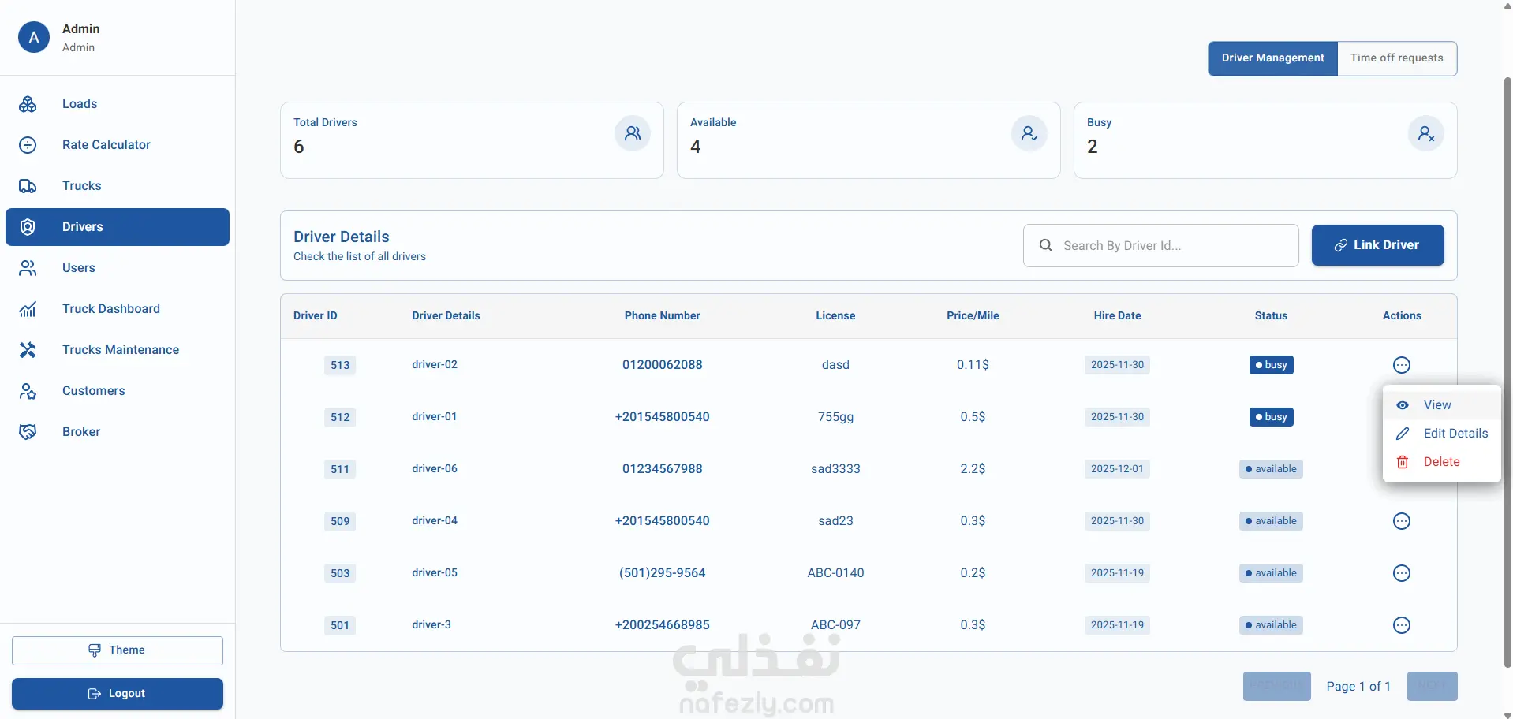The height and width of the screenshot is (719, 1513).
Task: Click driver ID badge 503
Action: 340,573
